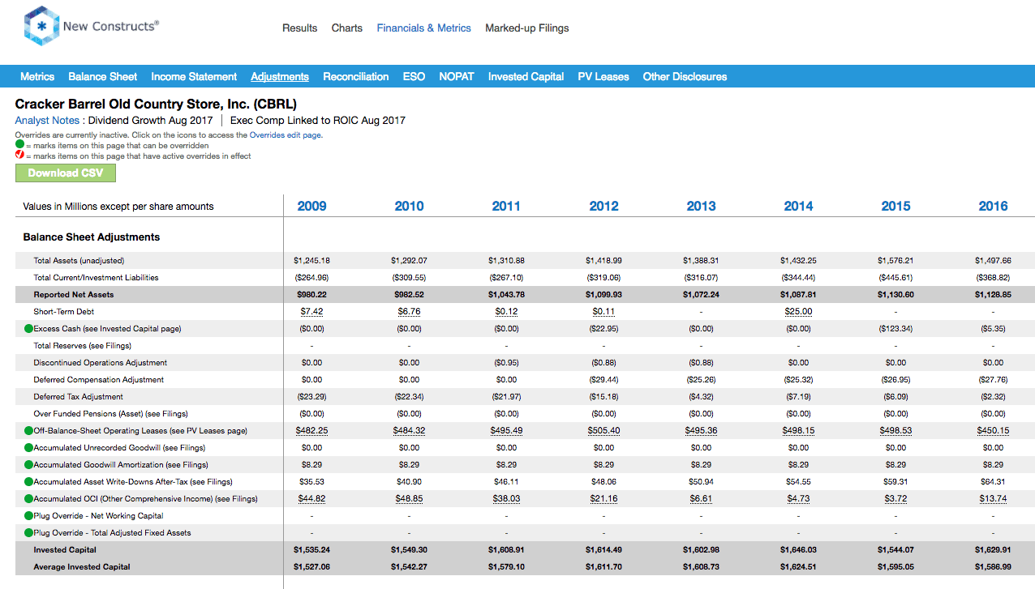The width and height of the screenshot is (1035, 589).
Task: Select the Total Assets (unadjusted) row label
Action: coord(79,261)
